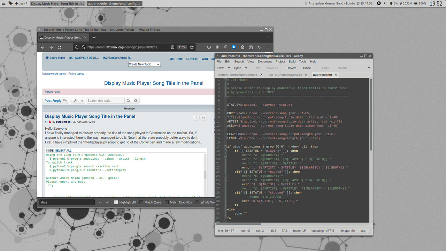Image resolution: width=446 pixels, height=251 pixels.
Task: Click in the find bar text field
Action: pyautogui.click(x=67, y=202)
